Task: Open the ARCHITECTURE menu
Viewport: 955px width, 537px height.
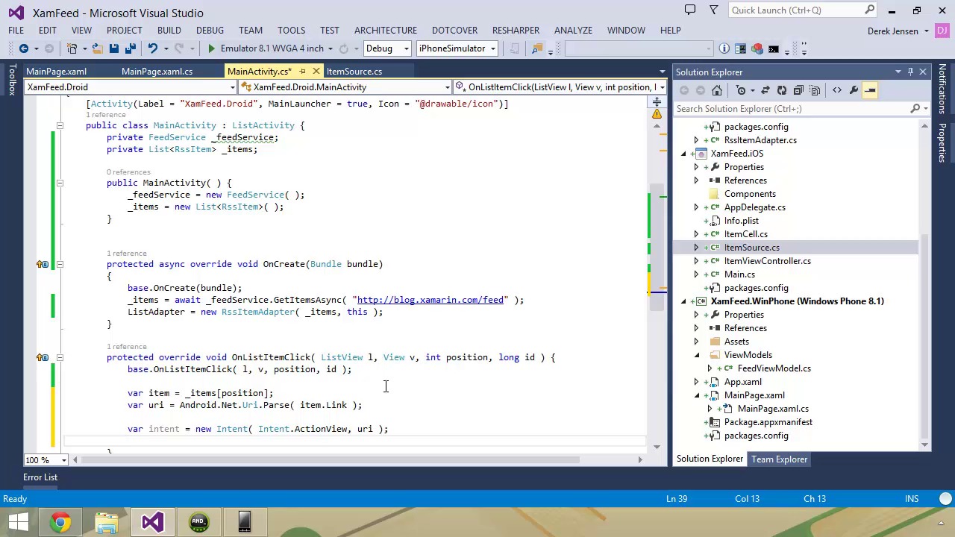Action: coord(386,31)
